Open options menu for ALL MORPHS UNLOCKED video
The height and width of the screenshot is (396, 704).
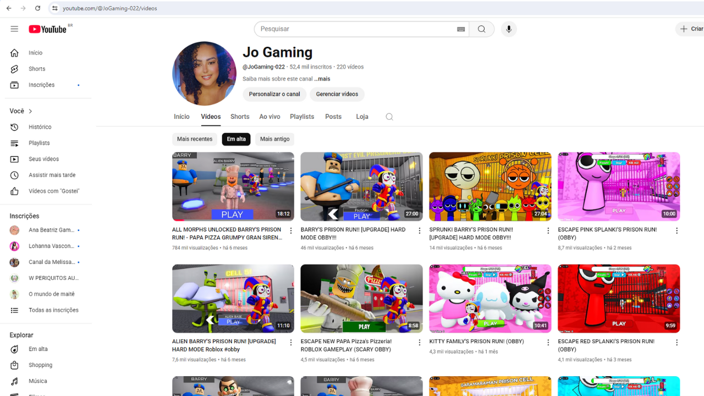coord(291,231)
